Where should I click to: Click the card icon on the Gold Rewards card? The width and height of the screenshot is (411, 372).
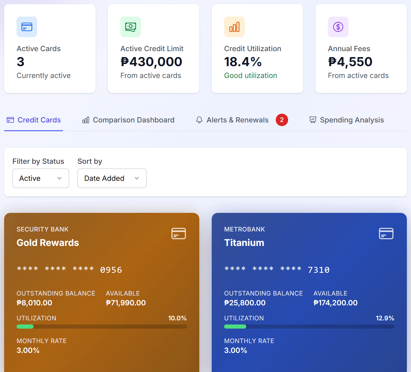(x=179, y=234)
